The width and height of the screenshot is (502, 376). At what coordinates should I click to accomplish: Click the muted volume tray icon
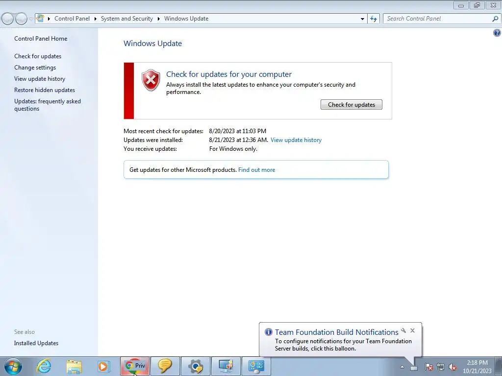pos(452,367)
